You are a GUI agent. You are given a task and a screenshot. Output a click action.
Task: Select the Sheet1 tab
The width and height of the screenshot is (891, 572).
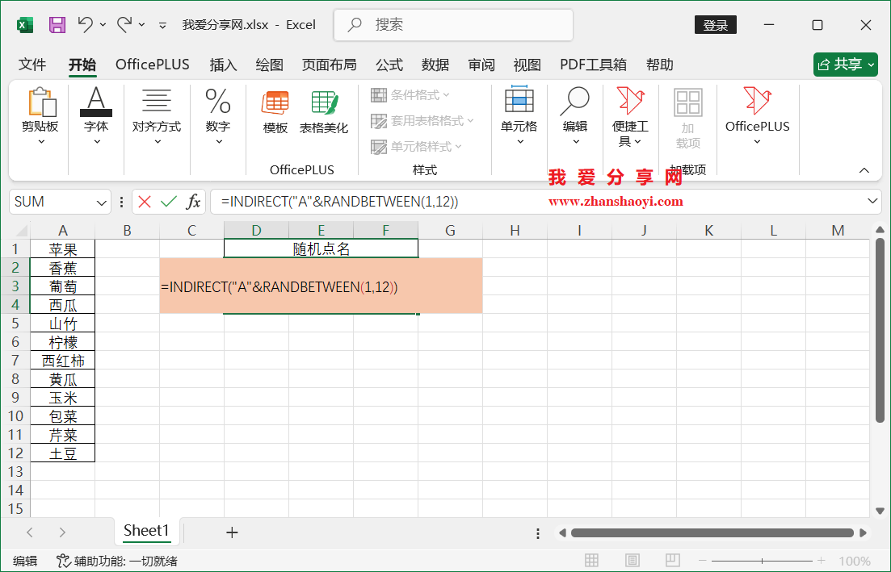pyautogui.click(x=146, y=531)
